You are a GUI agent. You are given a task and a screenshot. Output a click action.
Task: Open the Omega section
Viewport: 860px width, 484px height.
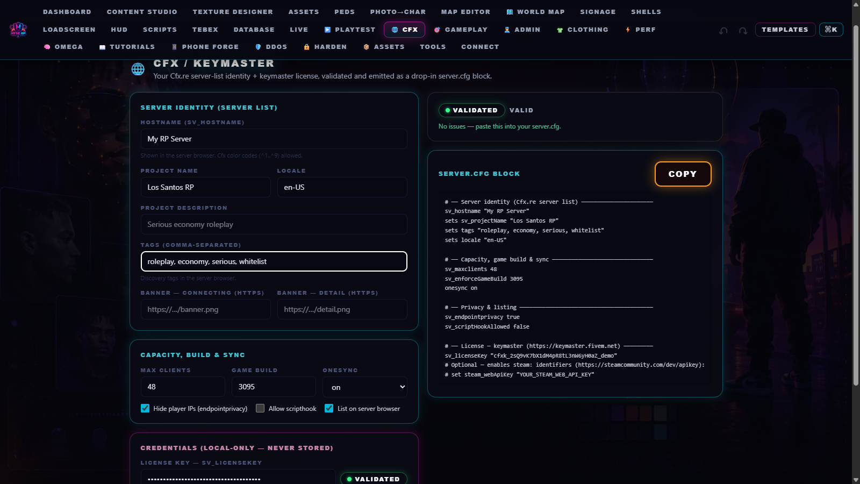pyautogui.click(x=63, y=47)
